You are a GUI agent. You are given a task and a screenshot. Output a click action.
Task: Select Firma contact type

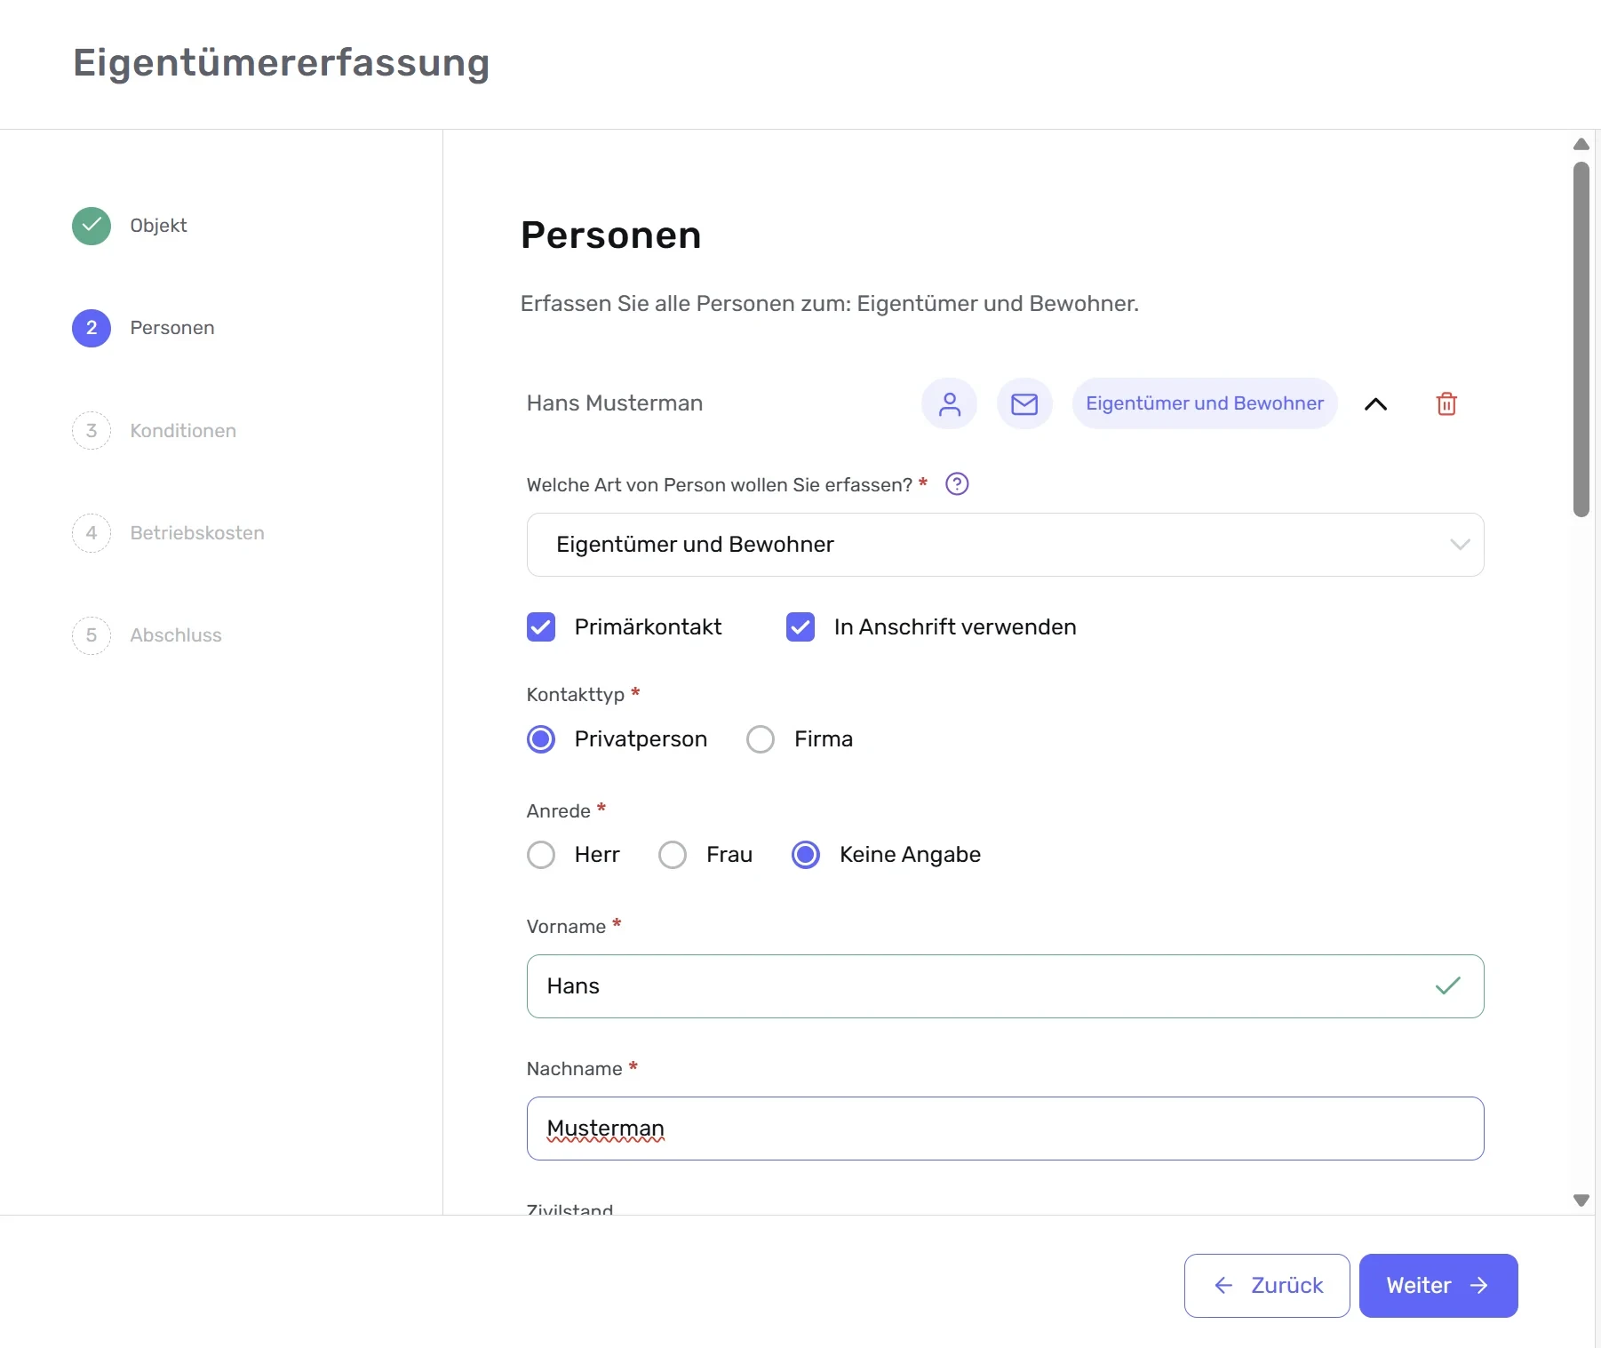[x=761, y=739]
